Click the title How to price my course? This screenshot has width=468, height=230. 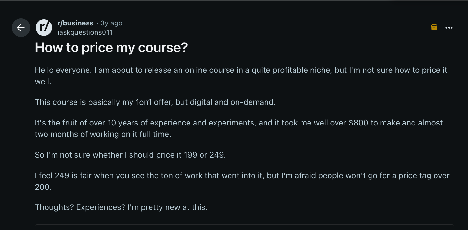(111, 48)
